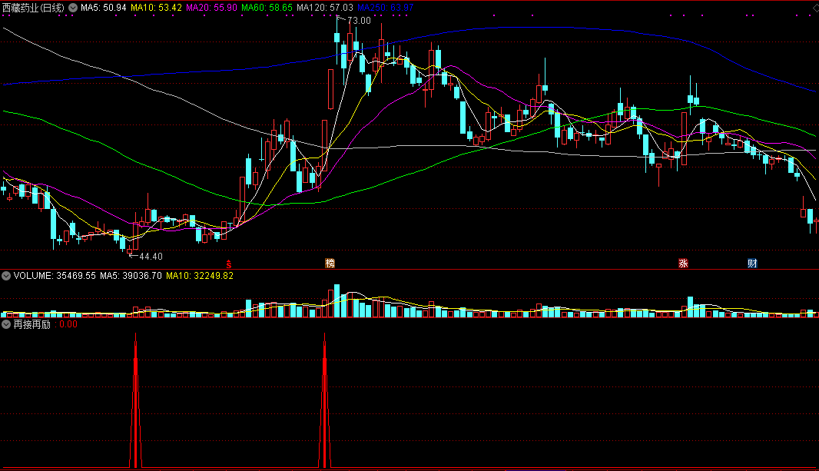Click the second red signal spike
The image size is (819, 471).
tap(325, 401)
